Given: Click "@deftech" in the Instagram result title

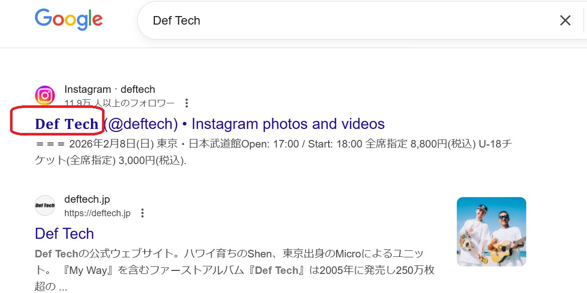Looking at the screenshot, I should coord(141,123).
